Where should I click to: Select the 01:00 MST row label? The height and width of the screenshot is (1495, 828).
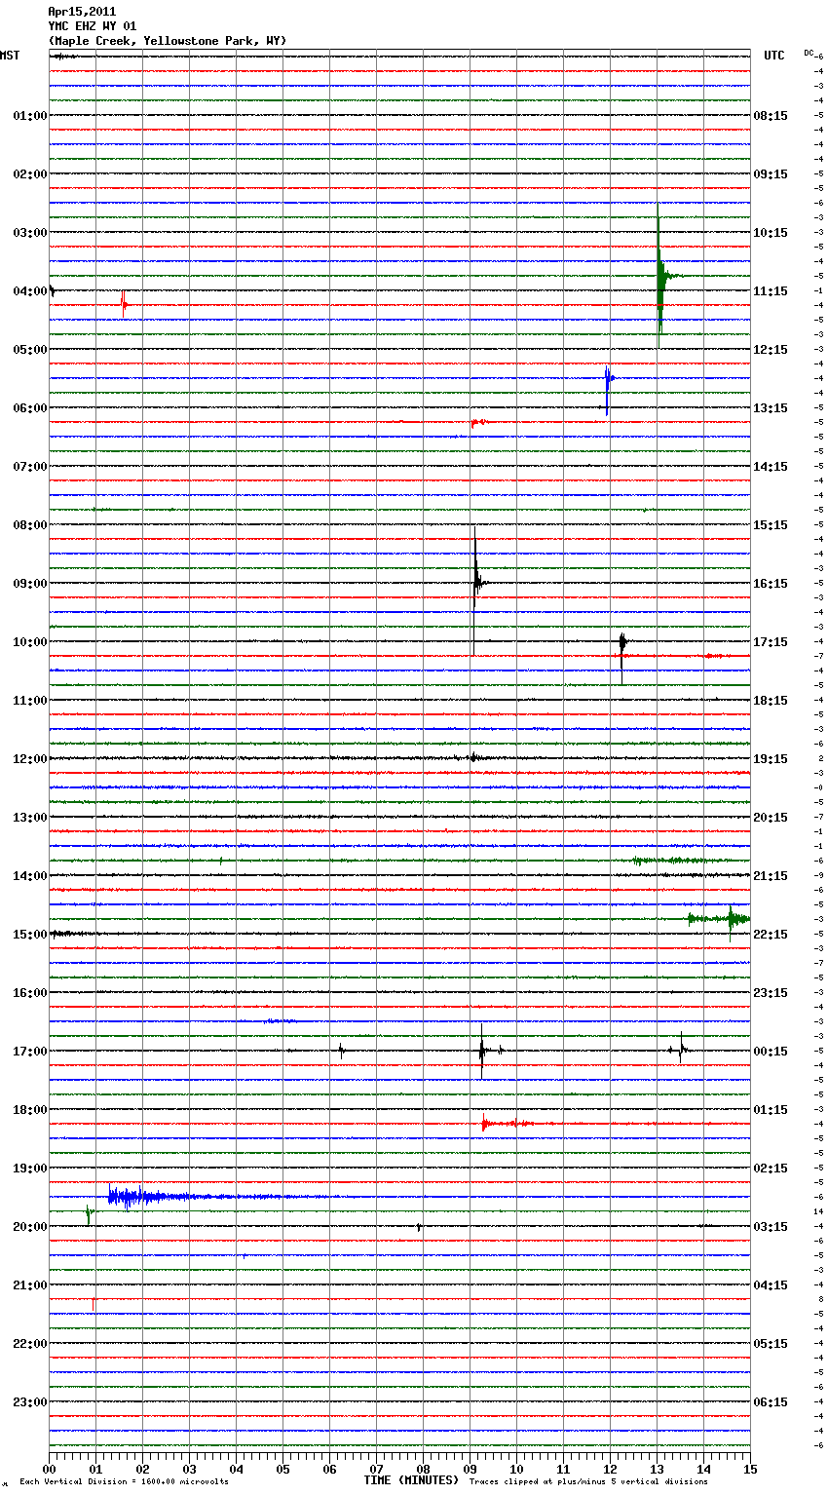click(29, 116)
